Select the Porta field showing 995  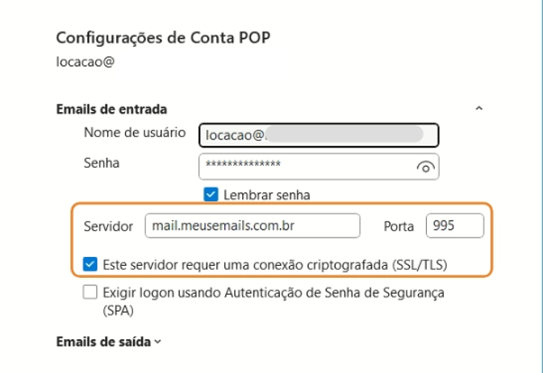[x=455, y=226]
